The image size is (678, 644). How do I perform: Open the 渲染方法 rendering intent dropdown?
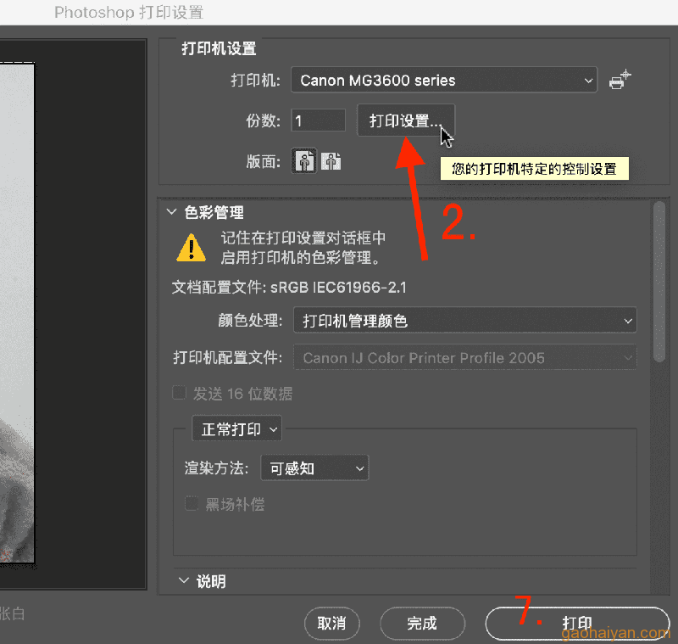(x=314, y=468)
